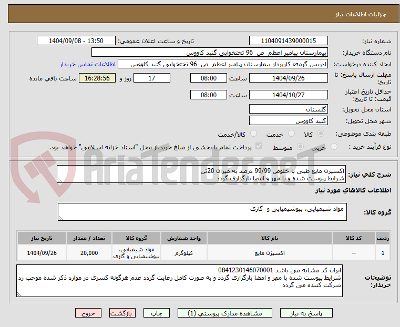400x327 pixels.
Task: Click row number 1 cell
Action: pos(383,253)
